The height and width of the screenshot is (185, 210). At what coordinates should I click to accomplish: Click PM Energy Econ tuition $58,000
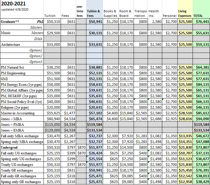pyautogui.click(x=54, y=85)
